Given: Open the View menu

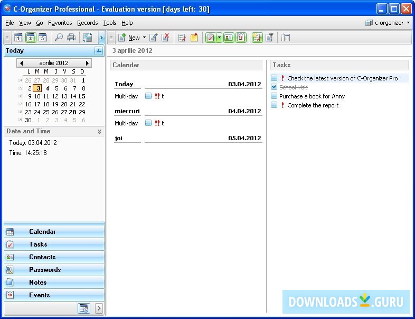Looking at the screenshot, I should click(x=25, y=23).
